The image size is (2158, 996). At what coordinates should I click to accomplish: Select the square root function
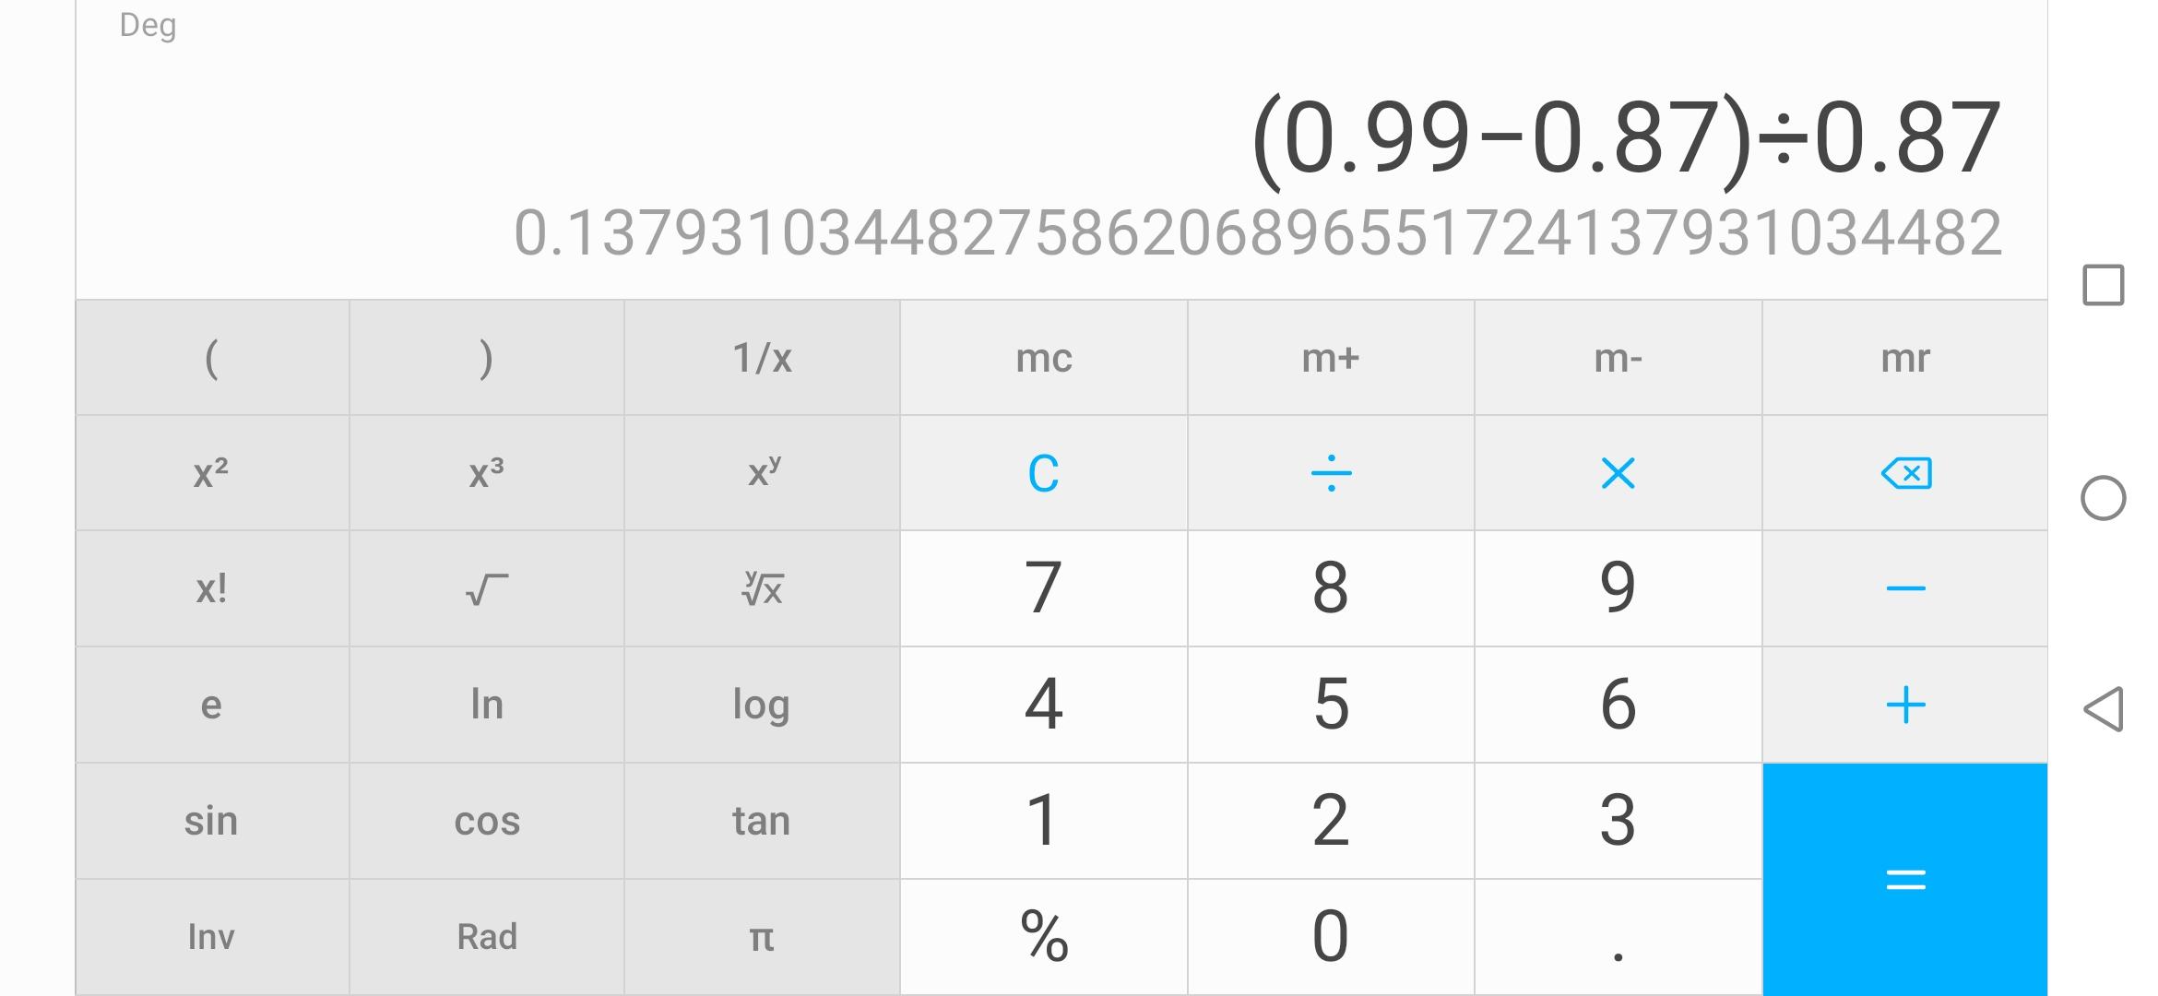[487, 588]
